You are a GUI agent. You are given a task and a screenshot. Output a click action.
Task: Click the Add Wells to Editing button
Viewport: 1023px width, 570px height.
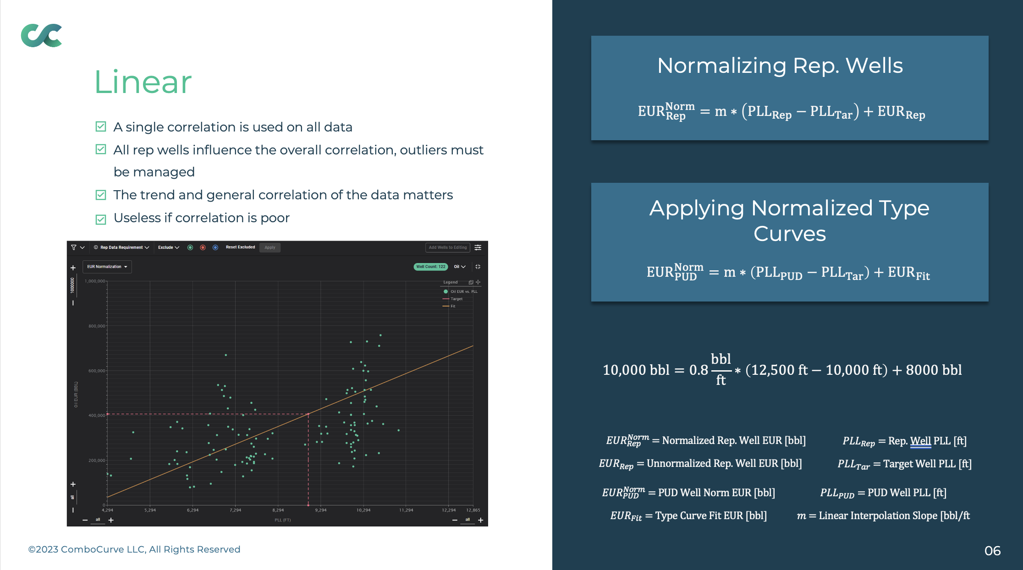(447, 247)
